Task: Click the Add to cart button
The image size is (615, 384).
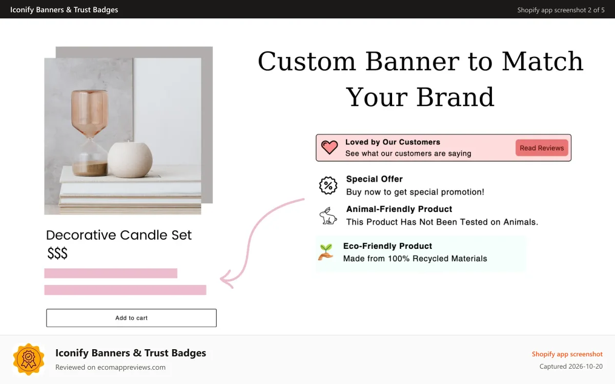Action: 131,318
